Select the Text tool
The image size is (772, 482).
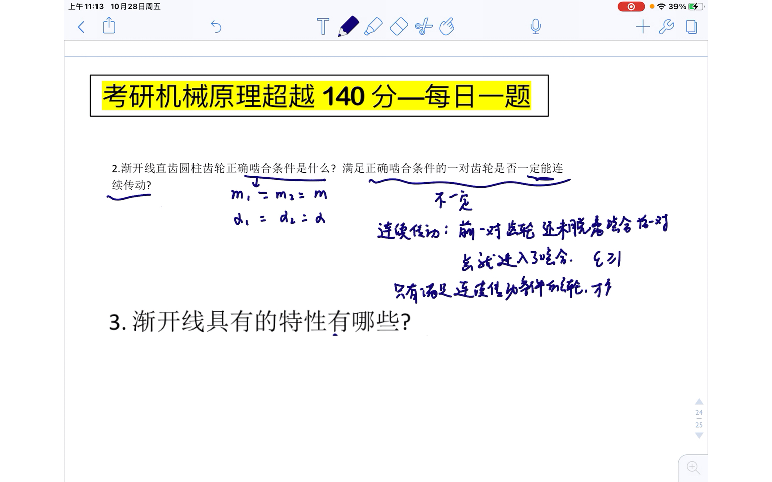[323, 26]
